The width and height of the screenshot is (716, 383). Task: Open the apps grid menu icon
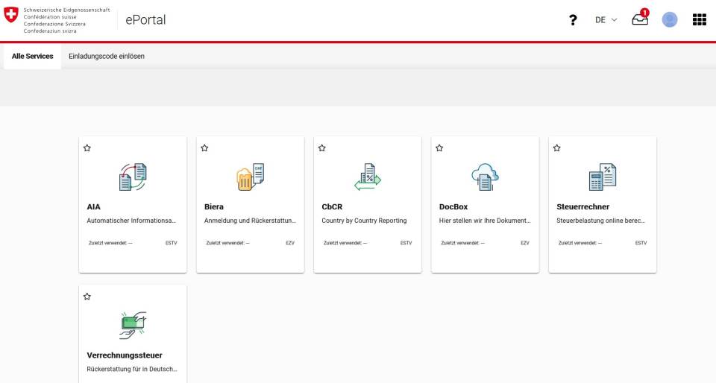click(x=699, y=19)
